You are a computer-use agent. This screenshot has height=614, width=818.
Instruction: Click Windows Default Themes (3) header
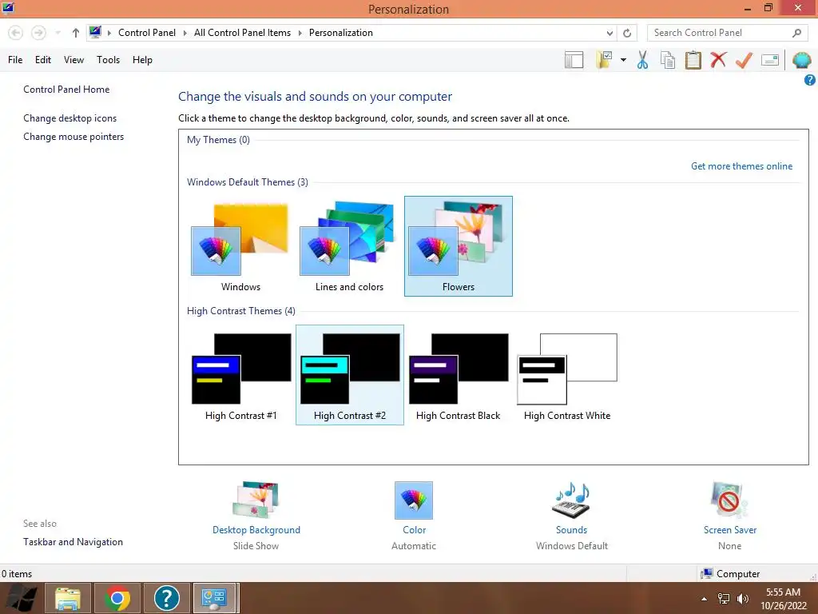click(x=248, y=182)
